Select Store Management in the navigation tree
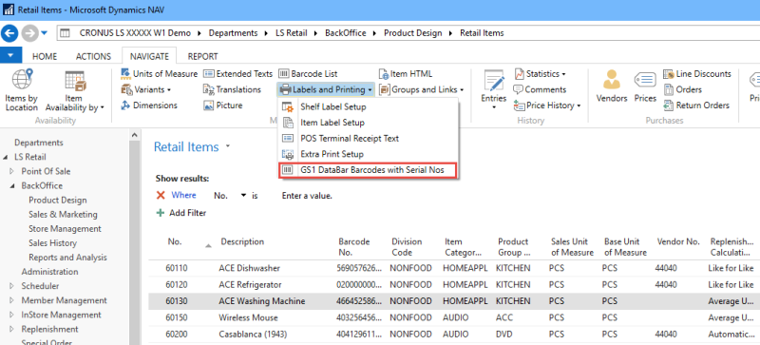760x345 pixels. pyautogui.click(x=65, y=228)
